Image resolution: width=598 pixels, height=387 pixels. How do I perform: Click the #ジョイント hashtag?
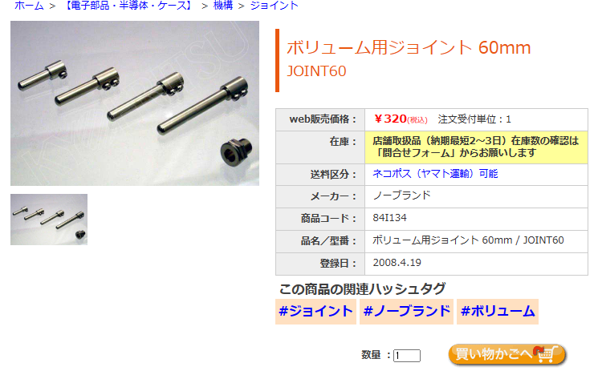pyautogui.click(x=315, y=311)
